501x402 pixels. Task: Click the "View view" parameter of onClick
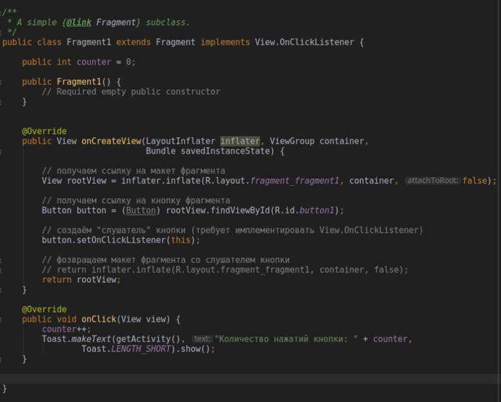143,319
